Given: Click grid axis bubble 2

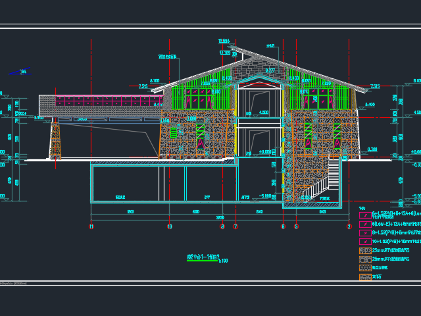Looking at the screenshot, I should (x=349, y=226).
